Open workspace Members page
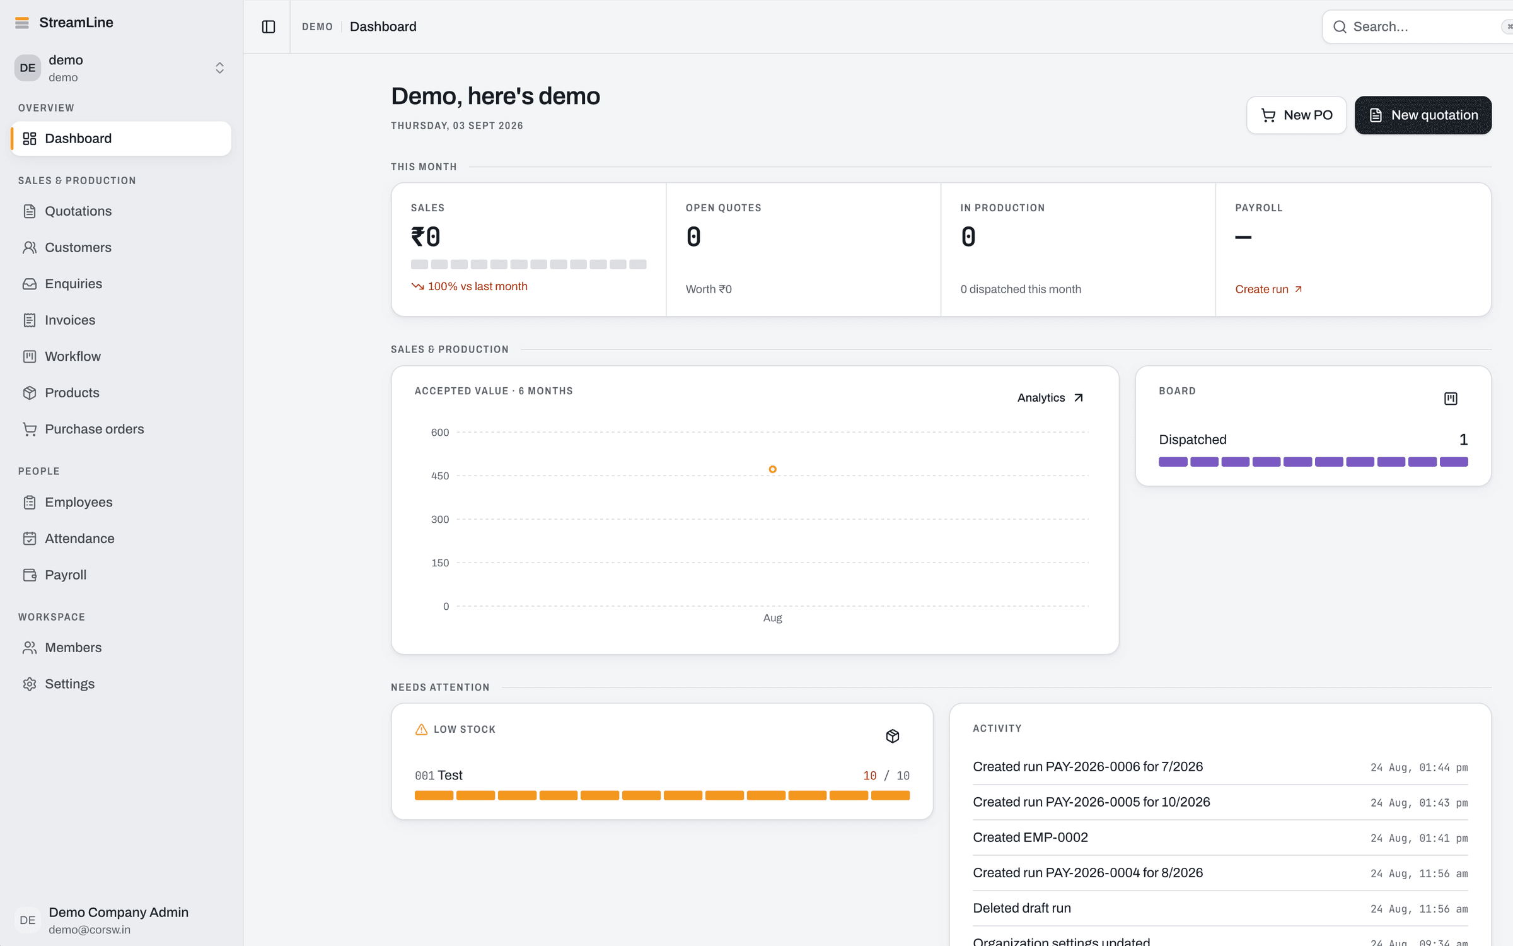Viewport: 1513px width, 946px height. point(121,648)
